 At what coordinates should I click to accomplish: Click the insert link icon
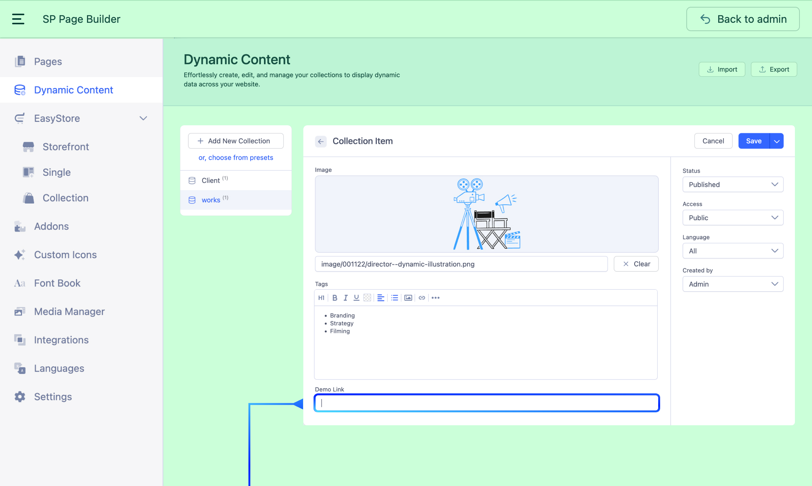click(422, 298)
